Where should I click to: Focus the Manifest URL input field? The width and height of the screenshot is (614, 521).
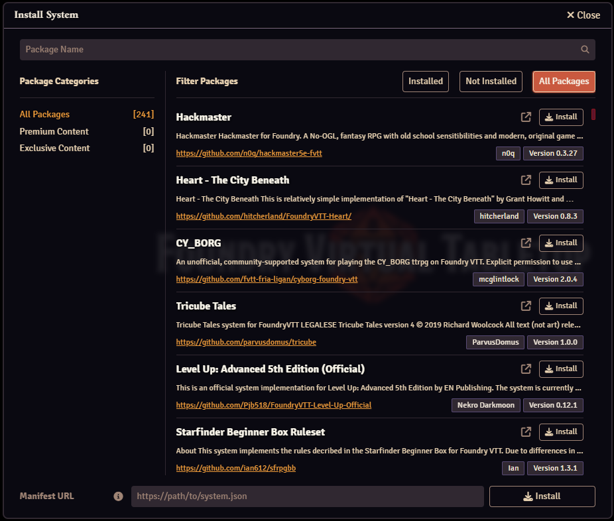[x=308, y=496]
